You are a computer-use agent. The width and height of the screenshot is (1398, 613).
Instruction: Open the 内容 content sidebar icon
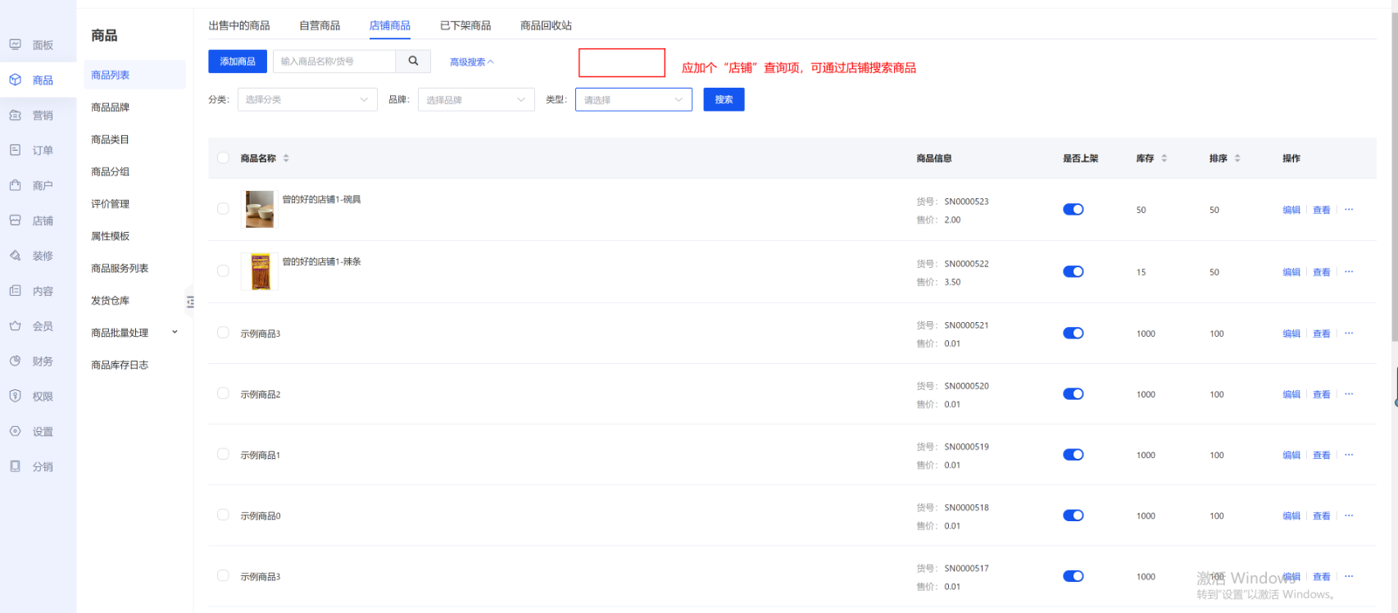click(16, 291)
